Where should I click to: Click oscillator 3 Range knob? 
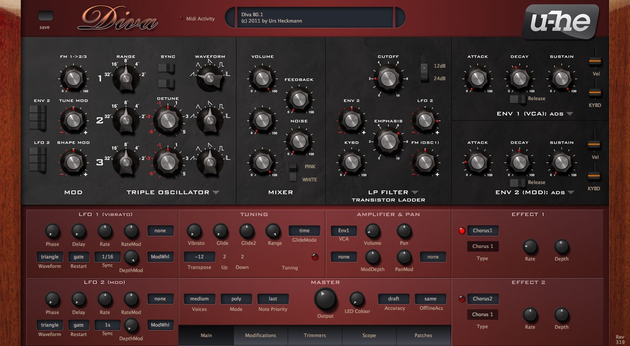coord(125,162)
